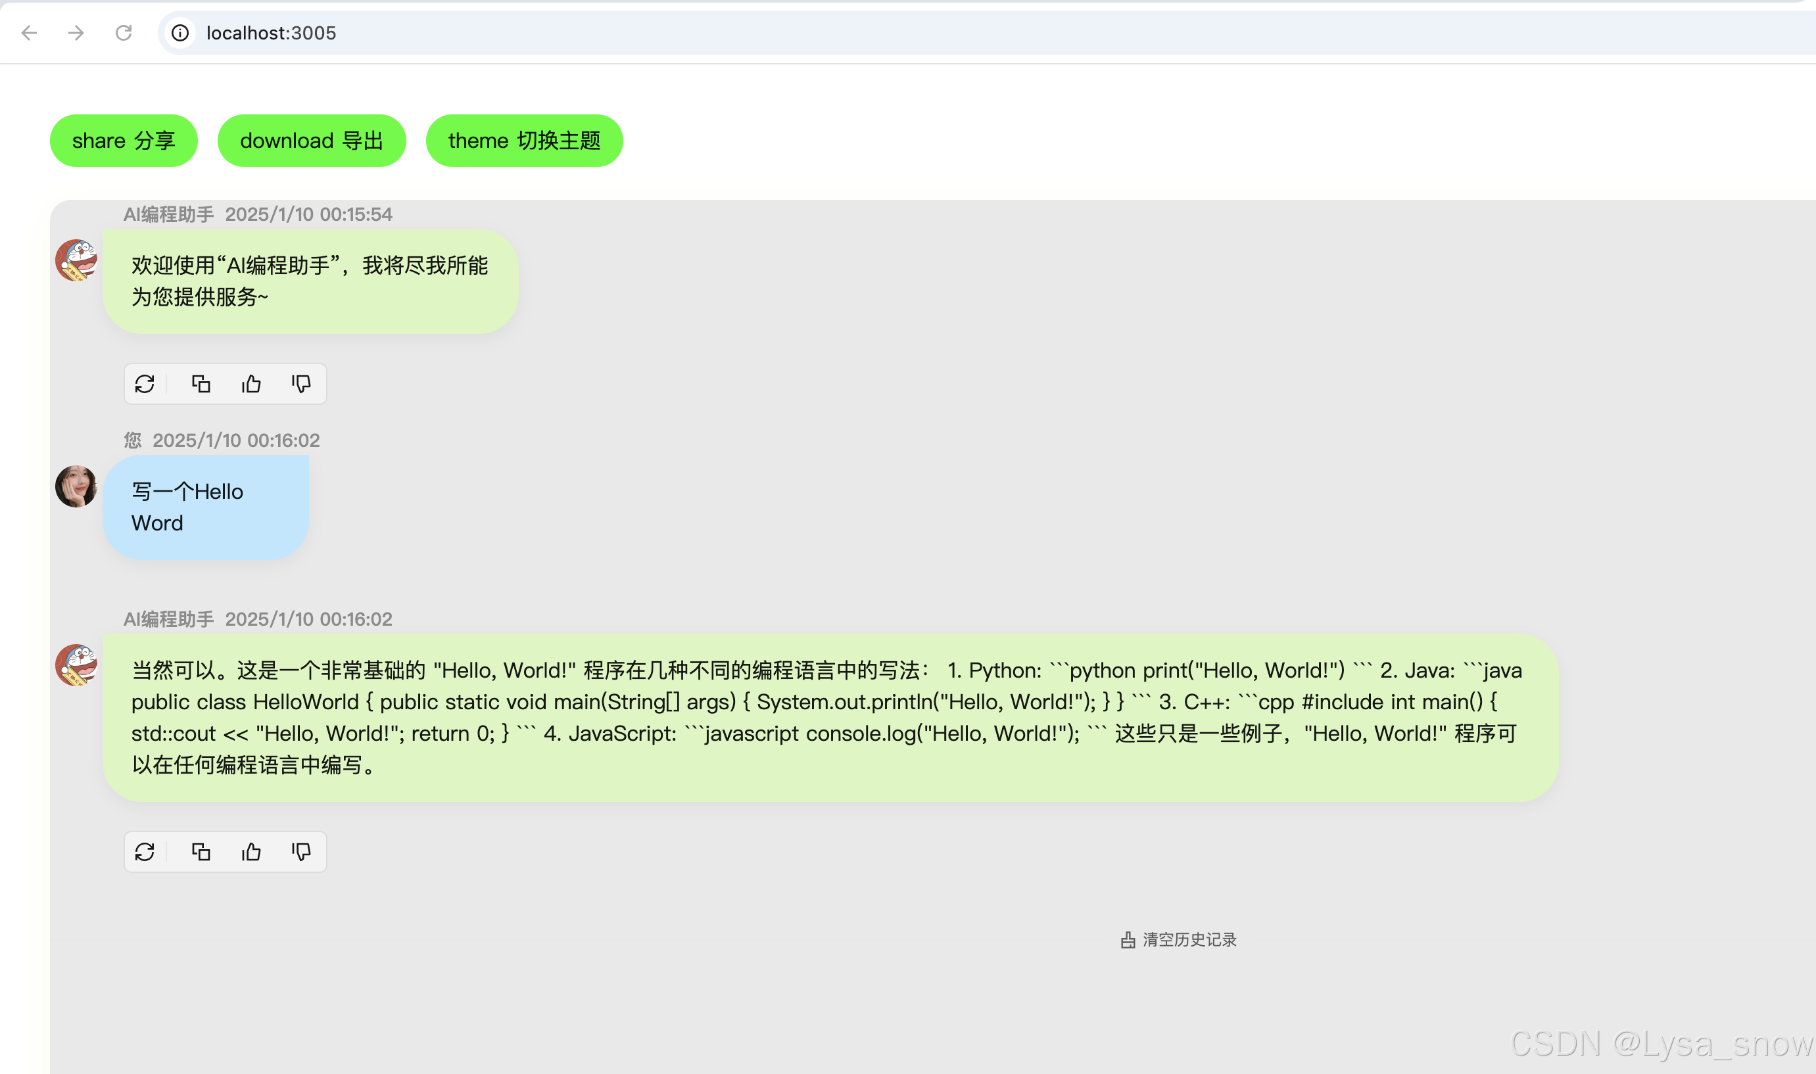Like the Hello World answer
This screenshot has width=1816, height=1074.
(251, 852)
